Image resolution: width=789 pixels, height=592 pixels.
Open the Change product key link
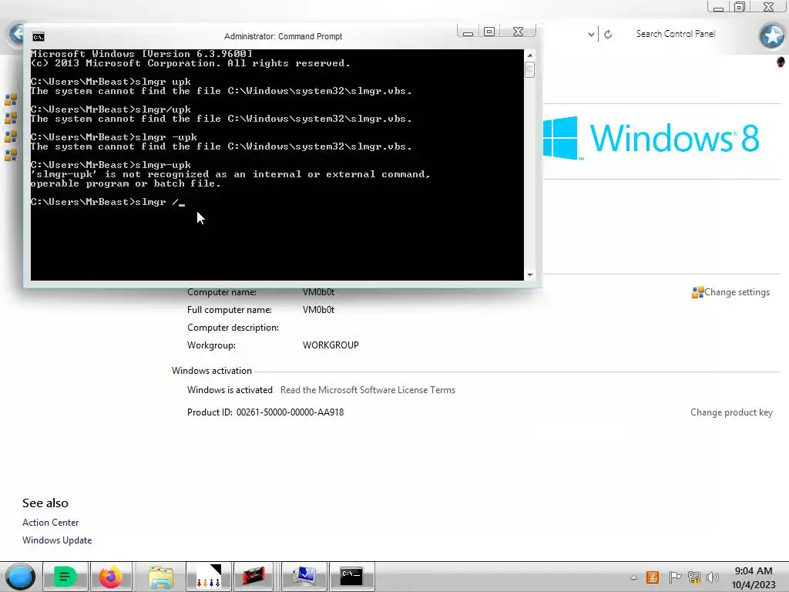(731, 412)
